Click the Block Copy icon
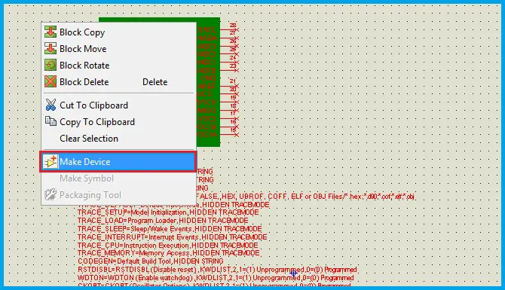The width and height of the screenshot is (505, 290). [50, 32]
